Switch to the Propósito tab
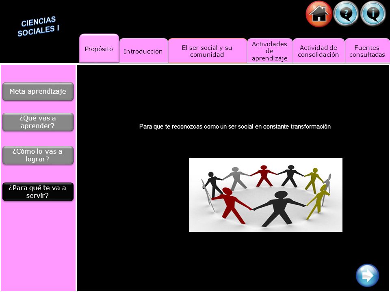The width and height of the screenshot is (390, 292). tap(99, 48)
